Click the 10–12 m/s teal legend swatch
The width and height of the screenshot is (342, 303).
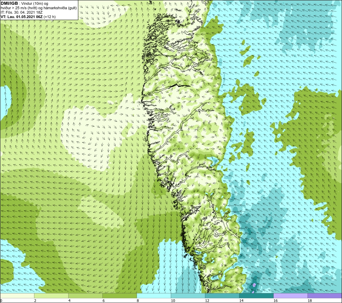(x=188, y=295)
